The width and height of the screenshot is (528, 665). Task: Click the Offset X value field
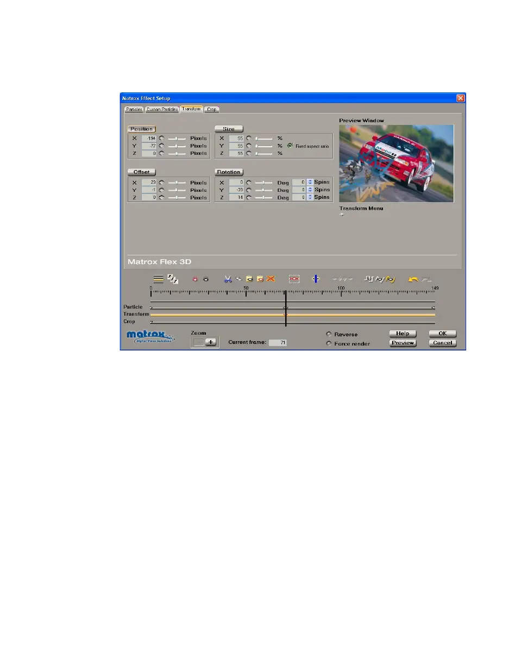149,183
